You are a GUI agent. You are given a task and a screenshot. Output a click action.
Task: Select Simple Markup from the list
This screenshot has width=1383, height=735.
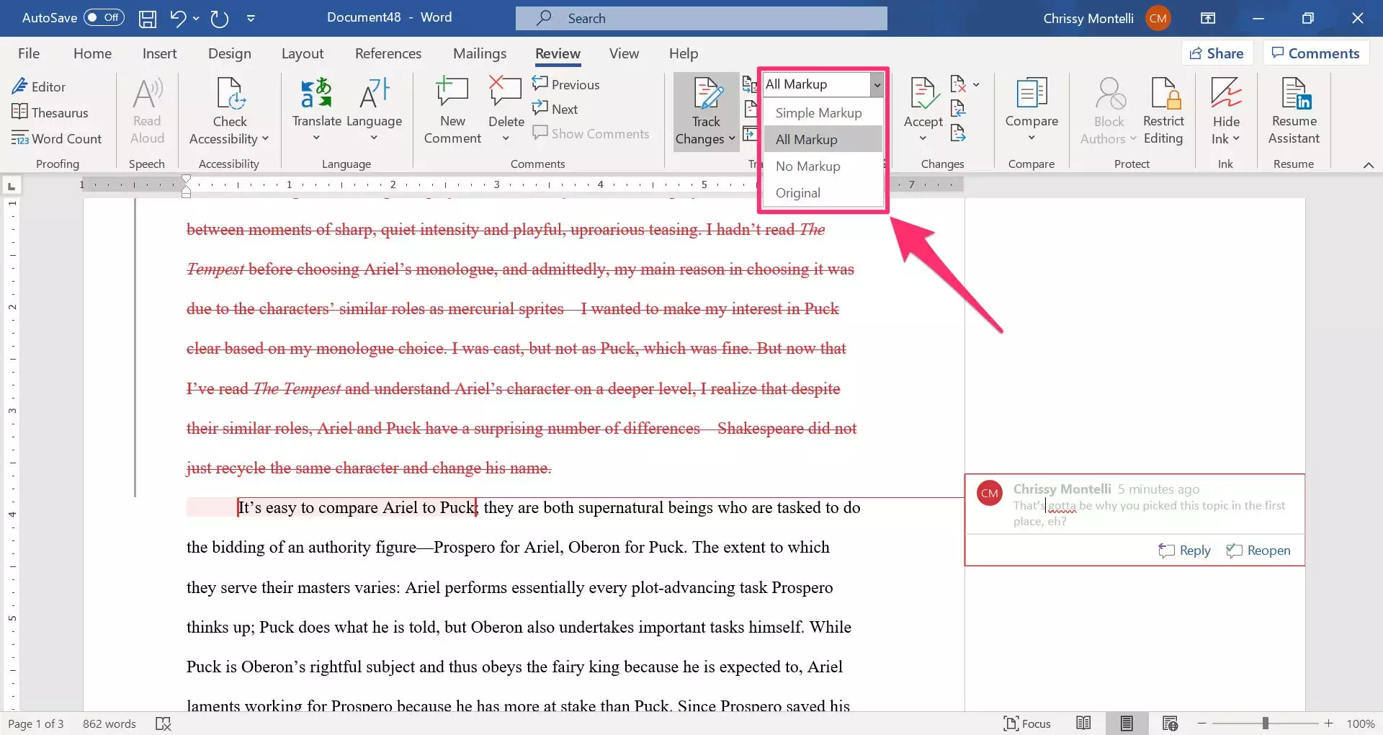[x=818, y=113]
